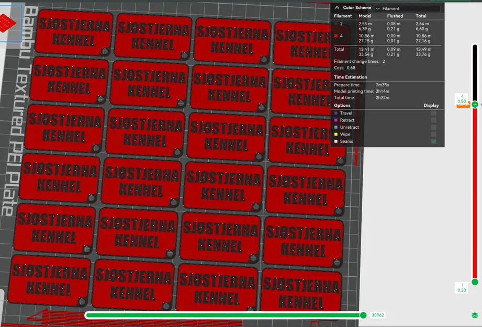The height and width of the screenshot is (327, 482).
Task: Click the total weight 33,76 g value
Action: (423, 54)
